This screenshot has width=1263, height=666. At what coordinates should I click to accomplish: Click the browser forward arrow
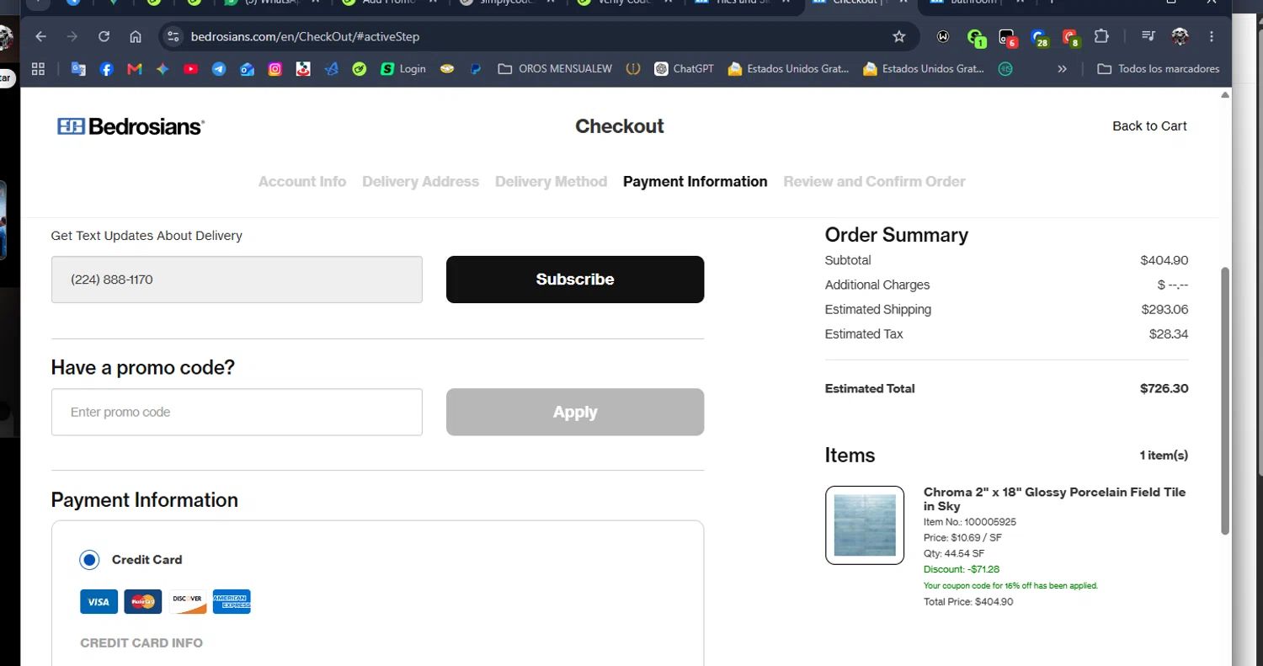pyautogui.click(x=72, y=36)
